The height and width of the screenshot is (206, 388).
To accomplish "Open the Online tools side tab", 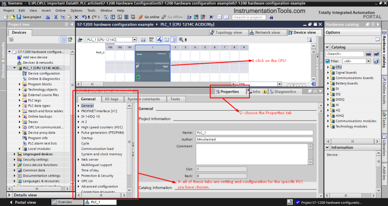I will (384, 92).
